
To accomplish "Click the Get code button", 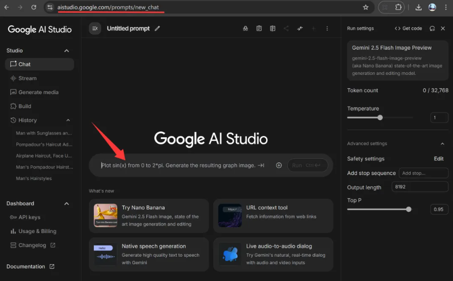I will tap(408, 29).
